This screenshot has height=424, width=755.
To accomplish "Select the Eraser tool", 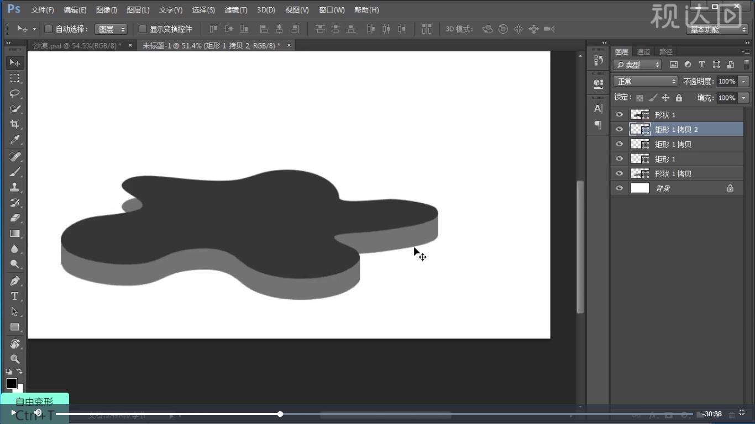I will coord(15,218).
